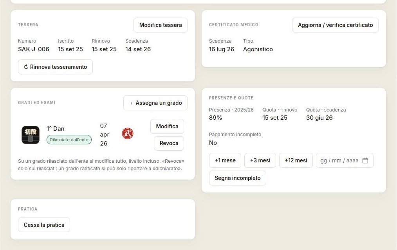Modify the 1° Dan grade entry
Screen dimensions: 397x250
167,126
